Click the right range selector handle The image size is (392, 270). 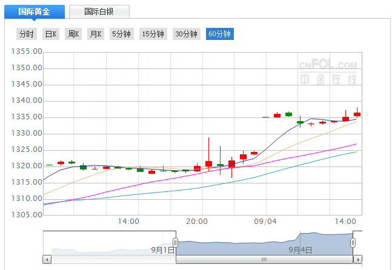tap(353, 243)
